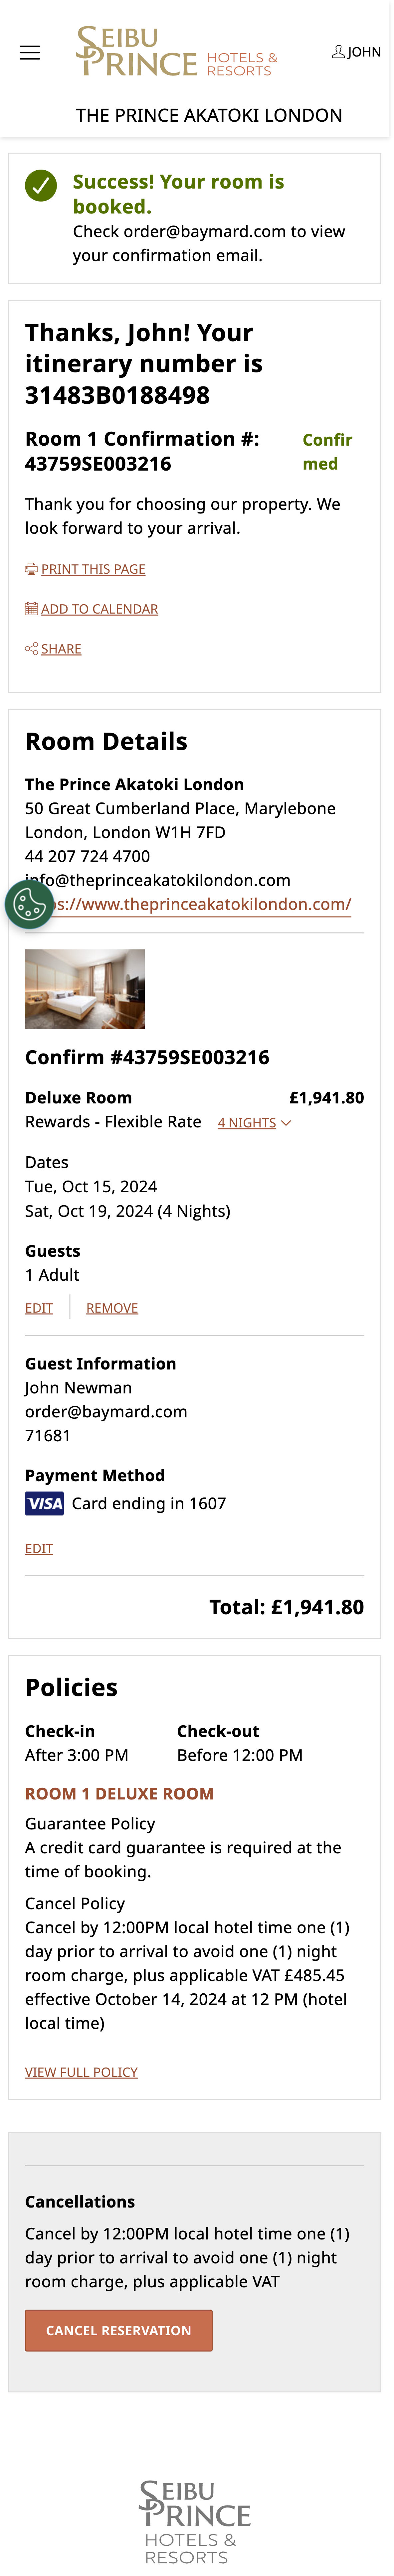Click Print This Page link
The image size is (394, 2576).
(x=93, y=569)
